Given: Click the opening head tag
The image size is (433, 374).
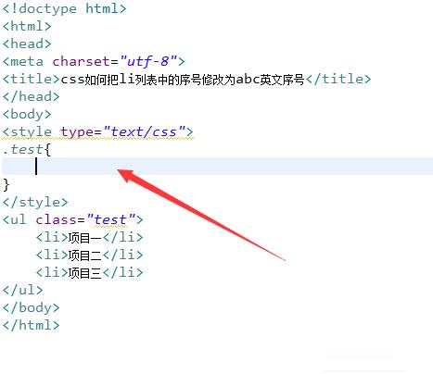Looking at the screenshot, I should (27, 44).
